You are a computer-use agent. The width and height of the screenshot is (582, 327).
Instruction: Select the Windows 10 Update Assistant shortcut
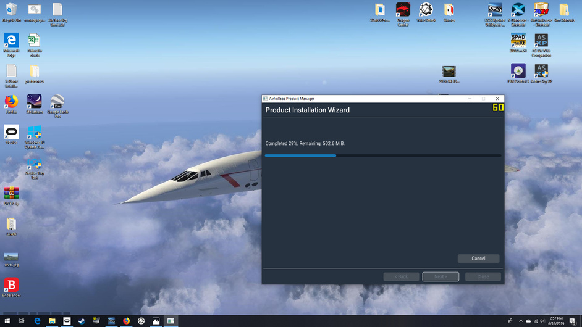35,137
